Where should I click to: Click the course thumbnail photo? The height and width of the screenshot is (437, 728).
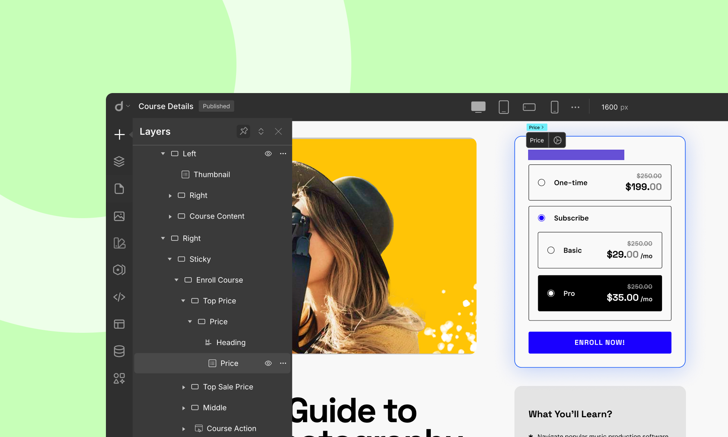pyautogui.click(x=384, y=246)
